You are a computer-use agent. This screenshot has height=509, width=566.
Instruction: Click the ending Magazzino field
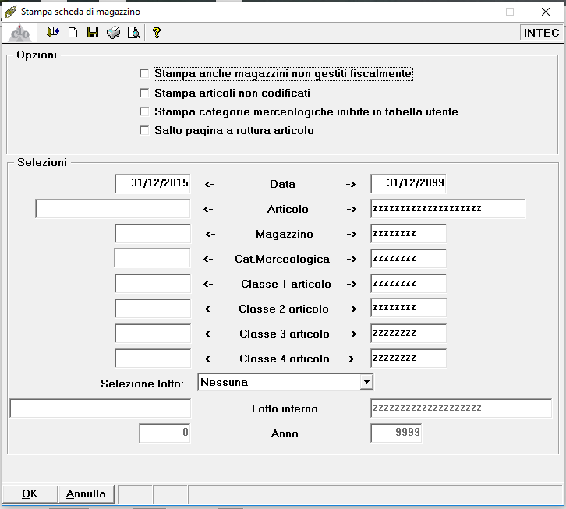tap(409, 234)
